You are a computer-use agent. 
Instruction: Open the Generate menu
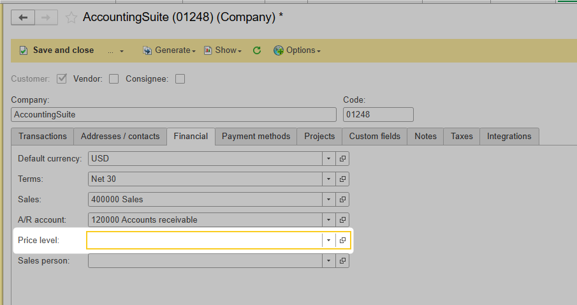(x=169, y=50)
